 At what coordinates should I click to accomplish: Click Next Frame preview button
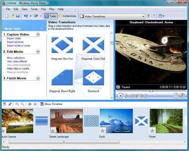pyautogui.click(x=141, y=96)
